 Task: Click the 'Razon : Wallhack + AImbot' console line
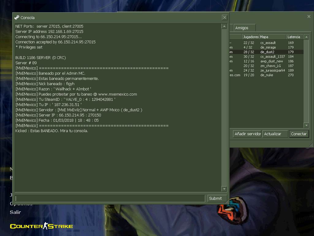pyautogui.click(x=53, y=89)
